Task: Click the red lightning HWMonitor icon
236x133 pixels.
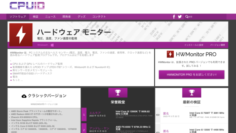Action: click(x=21, y=35)
